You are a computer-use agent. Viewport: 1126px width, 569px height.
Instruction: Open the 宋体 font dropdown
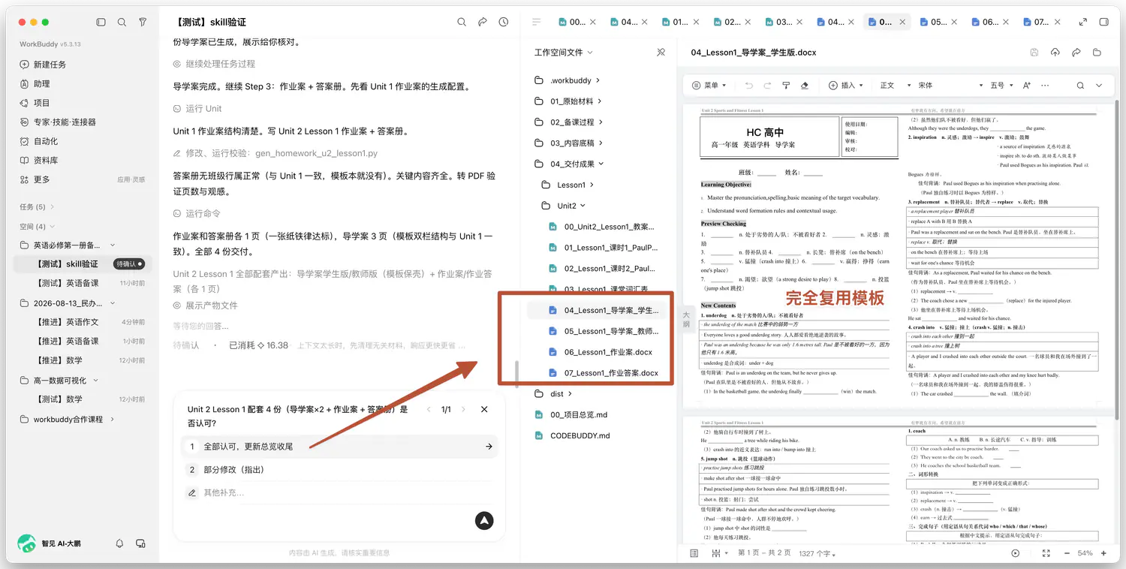[x=950, y=86]
